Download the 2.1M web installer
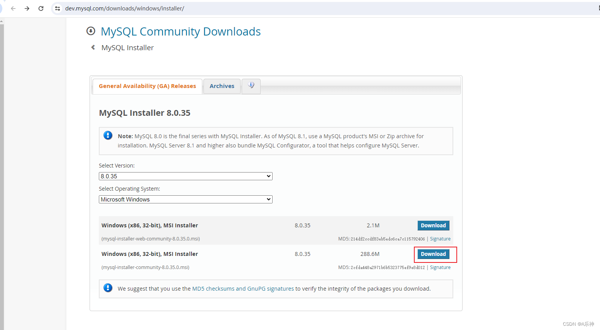This screenshot has height=330, width=600. point(433,225)
